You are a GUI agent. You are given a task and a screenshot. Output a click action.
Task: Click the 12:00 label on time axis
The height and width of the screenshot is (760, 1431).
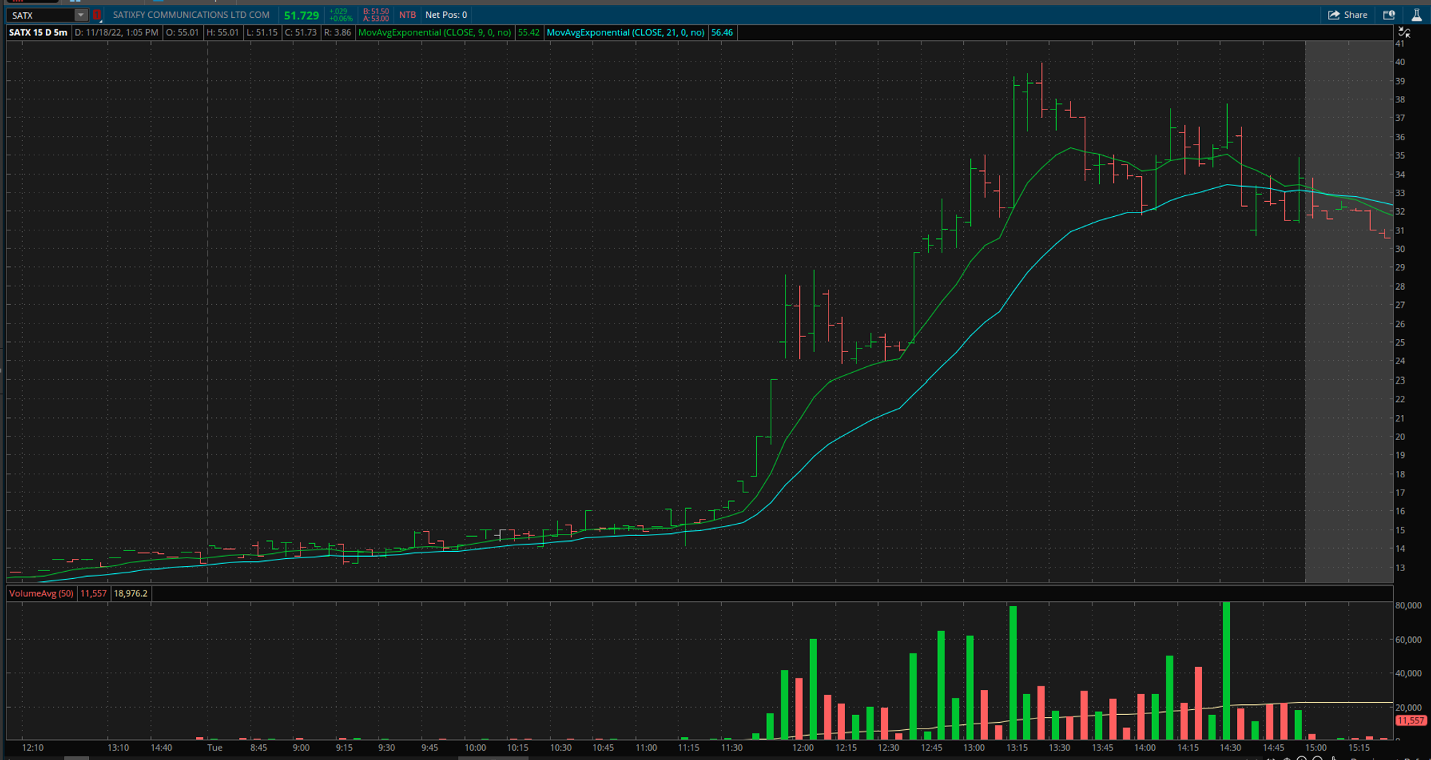pos(803,747)
